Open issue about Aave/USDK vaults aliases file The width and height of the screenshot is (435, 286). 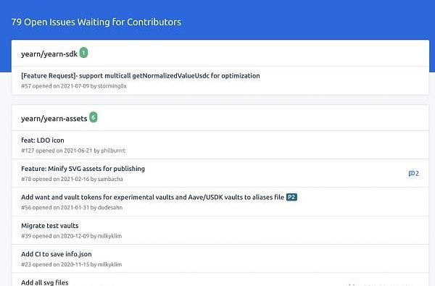point(152,197)
